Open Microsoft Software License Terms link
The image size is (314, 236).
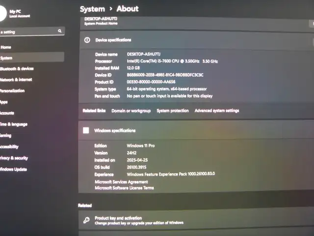(x=124, y=188)
